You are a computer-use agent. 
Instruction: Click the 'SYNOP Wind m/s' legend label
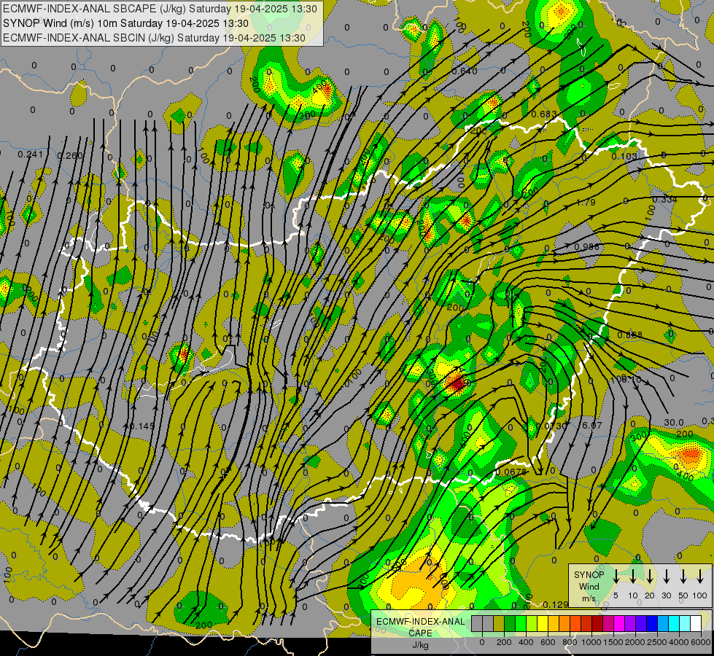589,586
